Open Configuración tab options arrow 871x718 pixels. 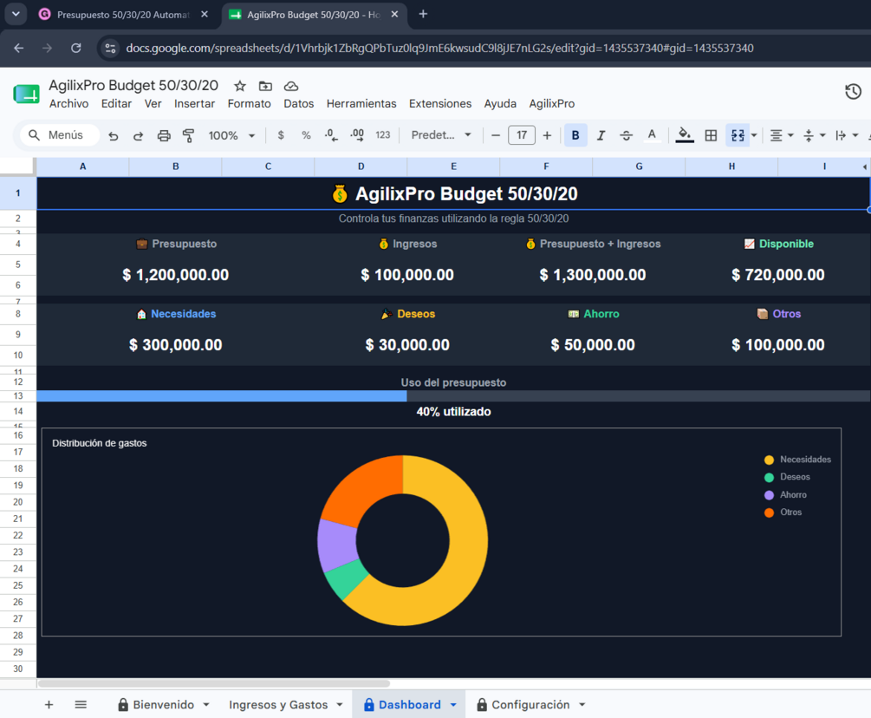click(582, 705)
